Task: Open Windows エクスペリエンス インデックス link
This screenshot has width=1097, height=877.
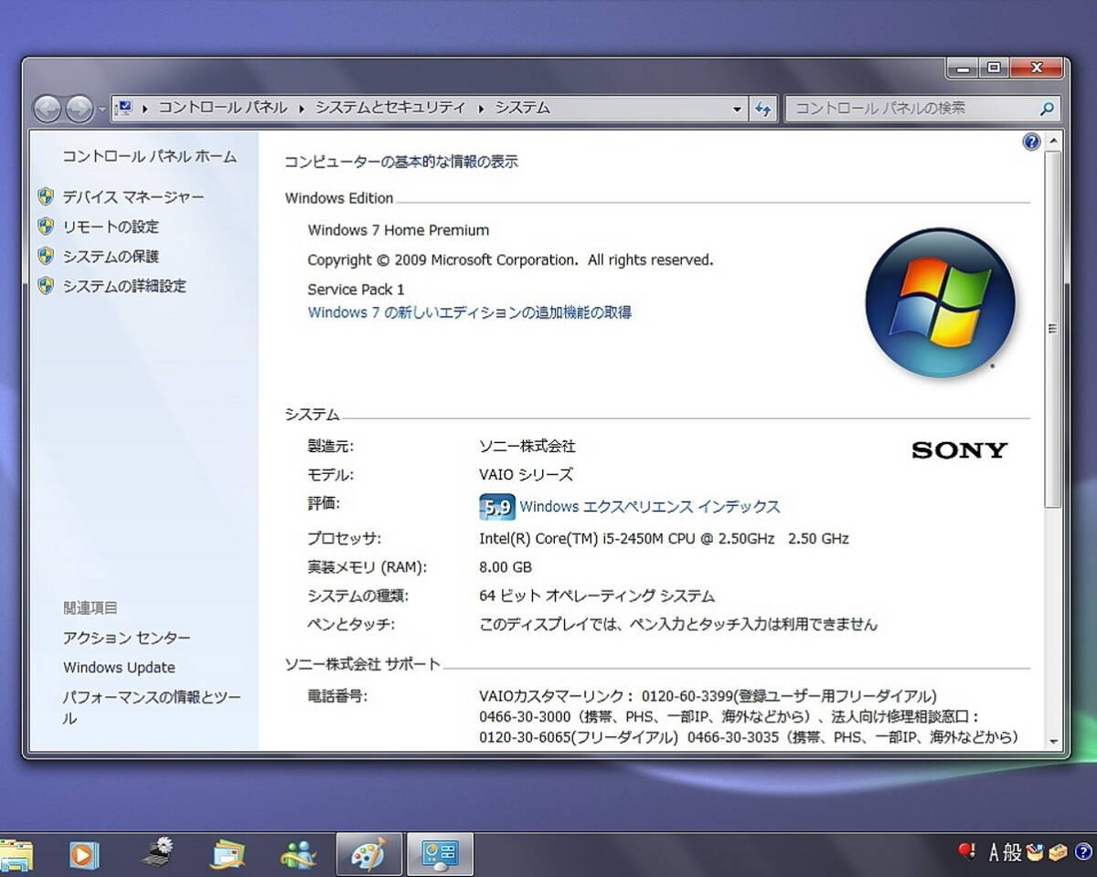Action: 650,506
